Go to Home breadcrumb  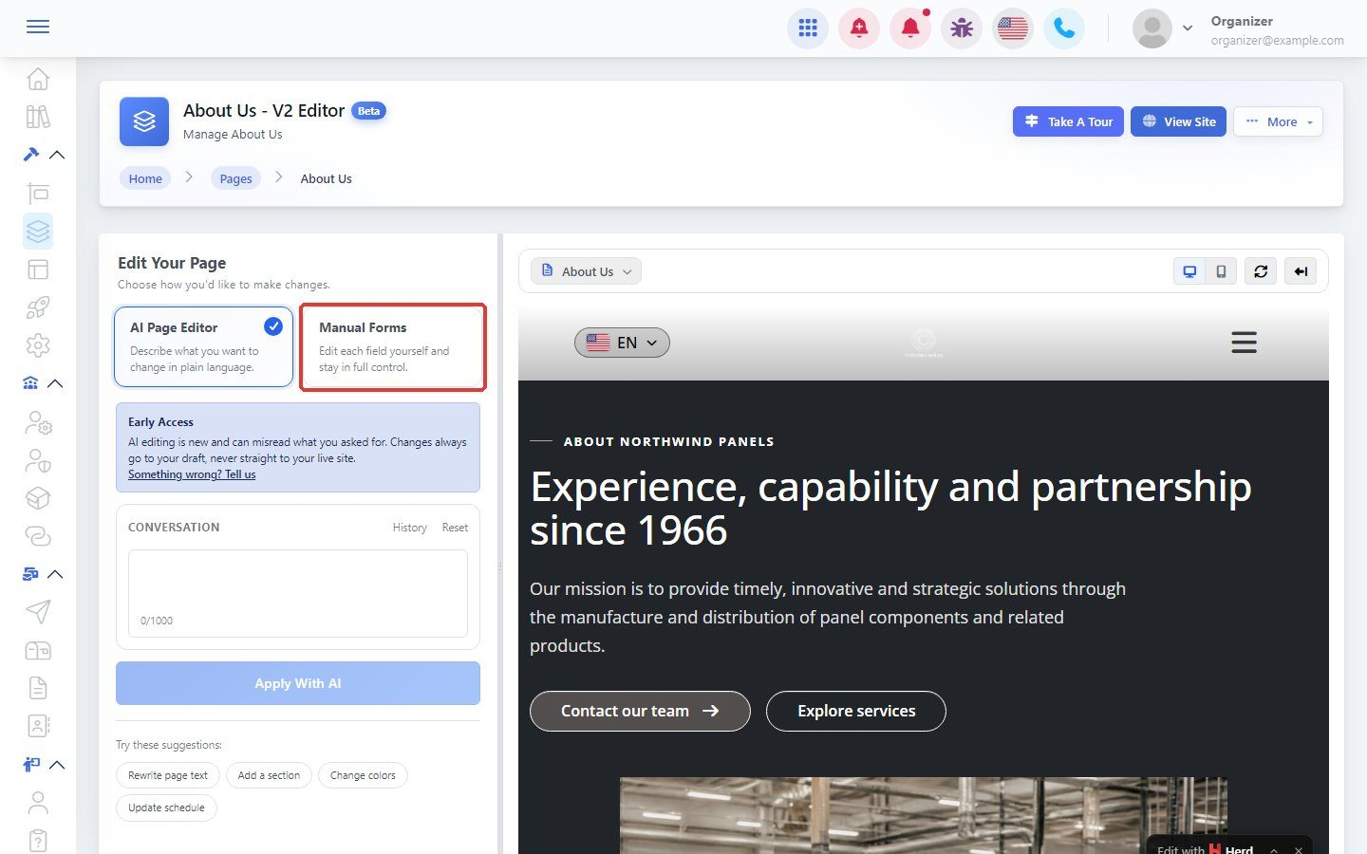pyautogui.click(x=145, y=178)
